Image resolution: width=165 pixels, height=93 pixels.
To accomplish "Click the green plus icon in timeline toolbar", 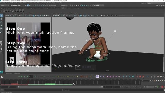I will (x=22, y=77).
